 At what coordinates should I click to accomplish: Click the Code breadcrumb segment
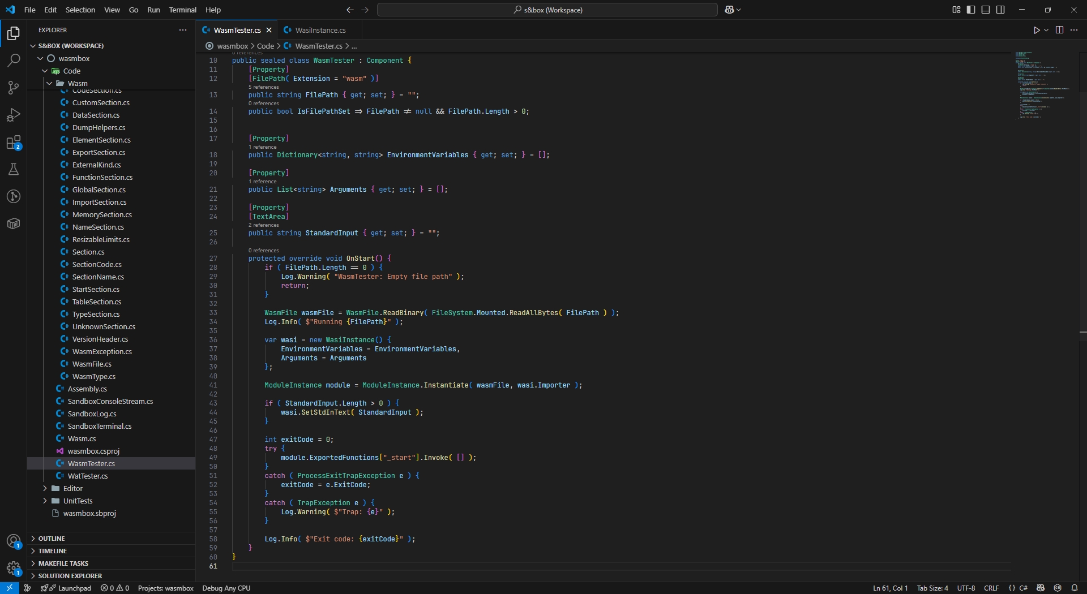(265, 46)
